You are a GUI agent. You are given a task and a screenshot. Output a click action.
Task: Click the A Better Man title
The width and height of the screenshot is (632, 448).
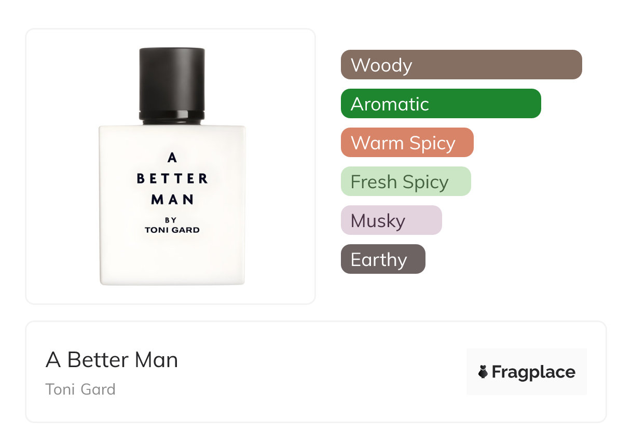112,360
